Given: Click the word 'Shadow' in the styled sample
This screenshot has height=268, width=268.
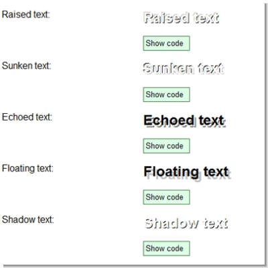Looking at the screenshot, I should (172, 223).
